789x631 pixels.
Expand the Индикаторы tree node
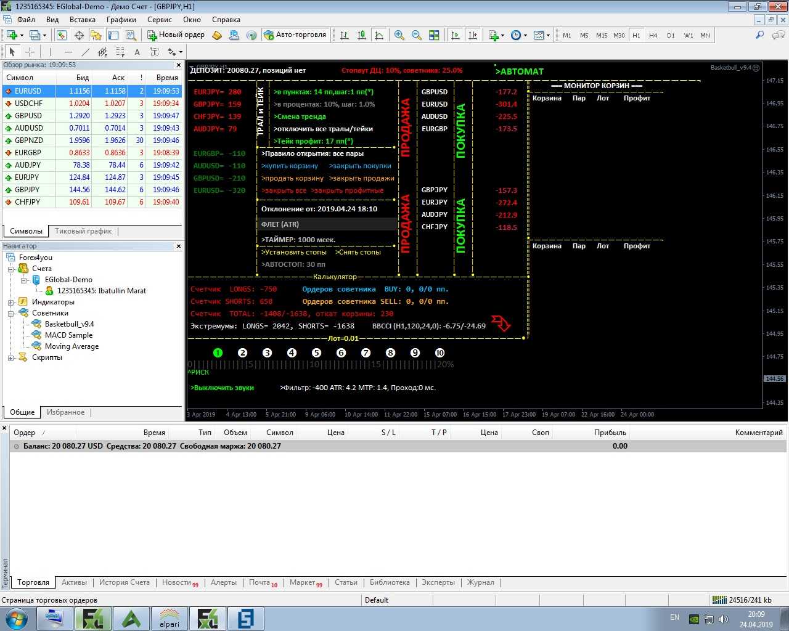(x=10, y=302)
